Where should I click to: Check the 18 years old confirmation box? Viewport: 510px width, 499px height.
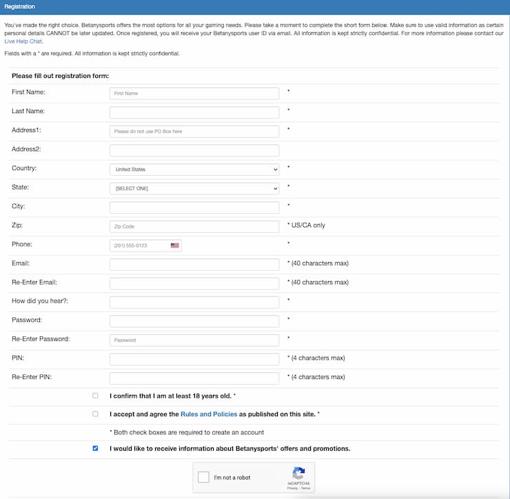coord(95,396)
